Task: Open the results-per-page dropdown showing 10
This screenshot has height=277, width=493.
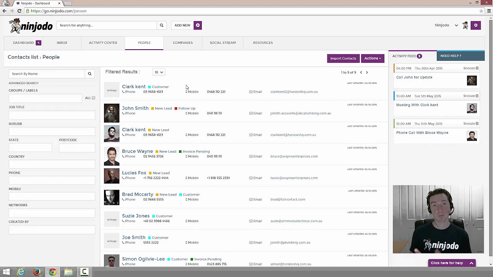Action: pos(159,72)
